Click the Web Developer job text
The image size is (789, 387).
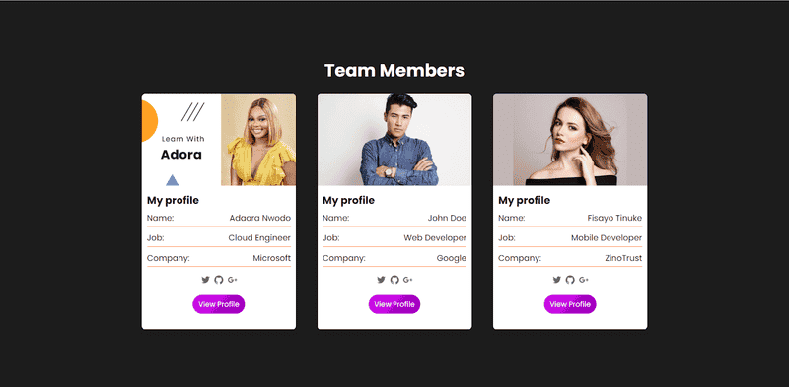(x=435, y=238)
